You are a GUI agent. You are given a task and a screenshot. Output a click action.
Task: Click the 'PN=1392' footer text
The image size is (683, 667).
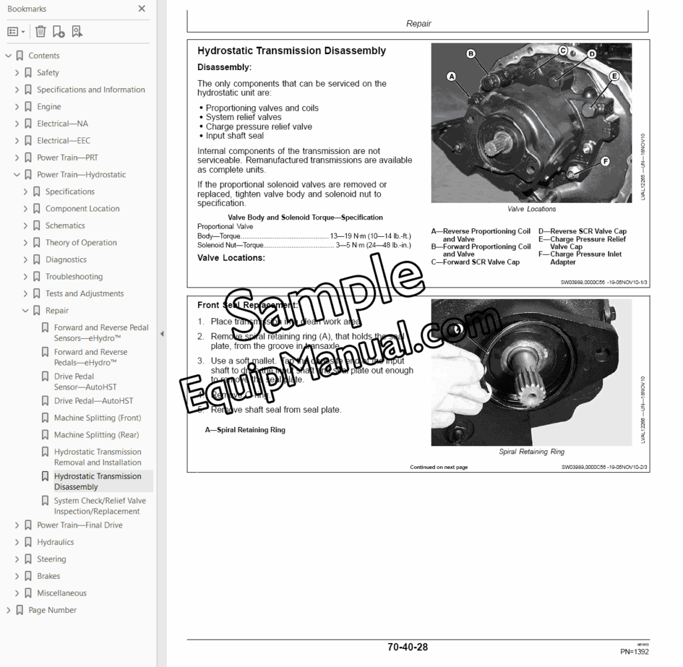(x=635, y=652)
